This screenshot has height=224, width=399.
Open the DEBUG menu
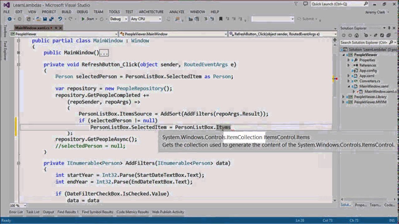[x=83, y=12]
